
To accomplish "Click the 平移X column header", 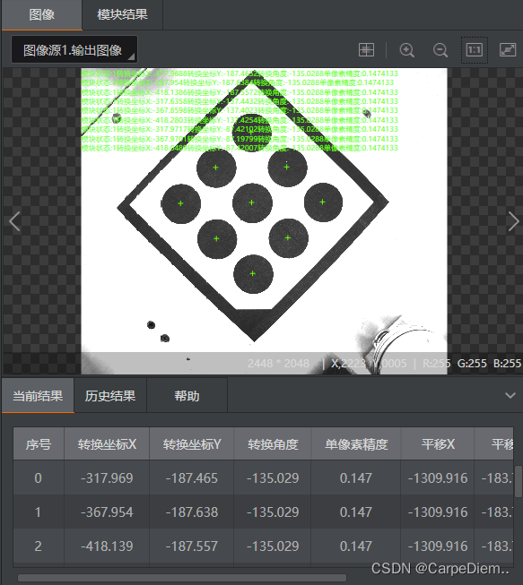I will [x=438, y=444].
